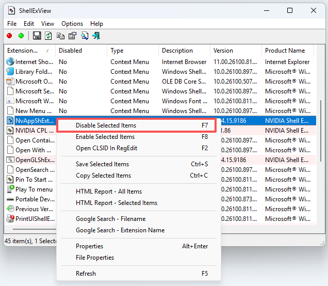Select HTML Report - Selected Items

coord(139,203)
